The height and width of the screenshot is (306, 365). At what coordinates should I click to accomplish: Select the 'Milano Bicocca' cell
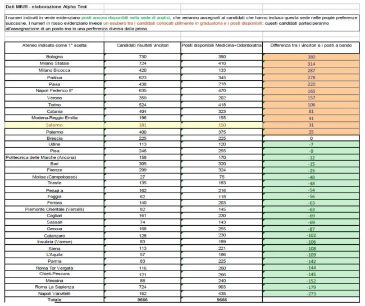pyautogui.click(x=54, y=70)
